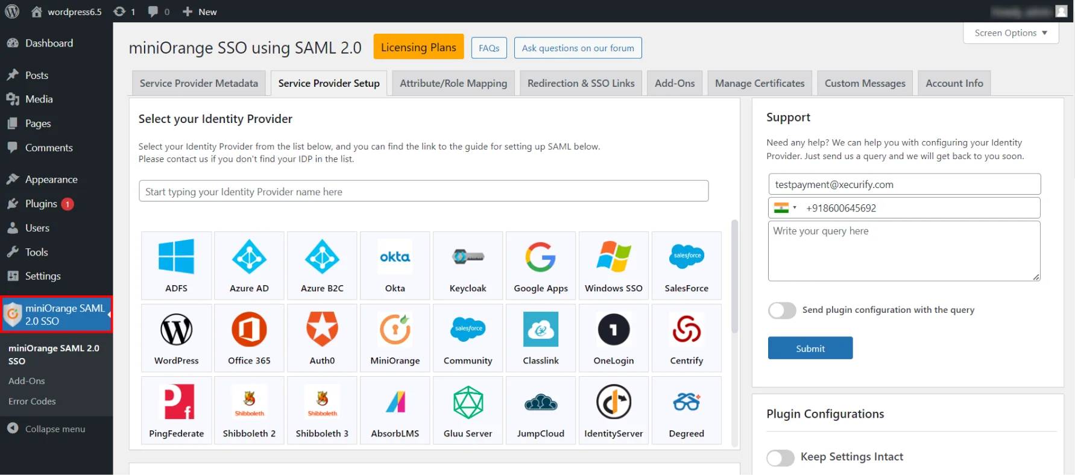This screenshot has height=475, width=1075.
Task: Select IdentityServer provider tile
Action: pyautogui.click(x=614, y=411)
